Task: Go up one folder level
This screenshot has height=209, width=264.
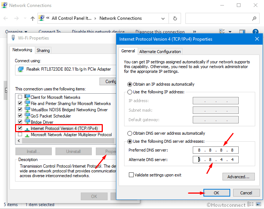Action: click(33, 18)
